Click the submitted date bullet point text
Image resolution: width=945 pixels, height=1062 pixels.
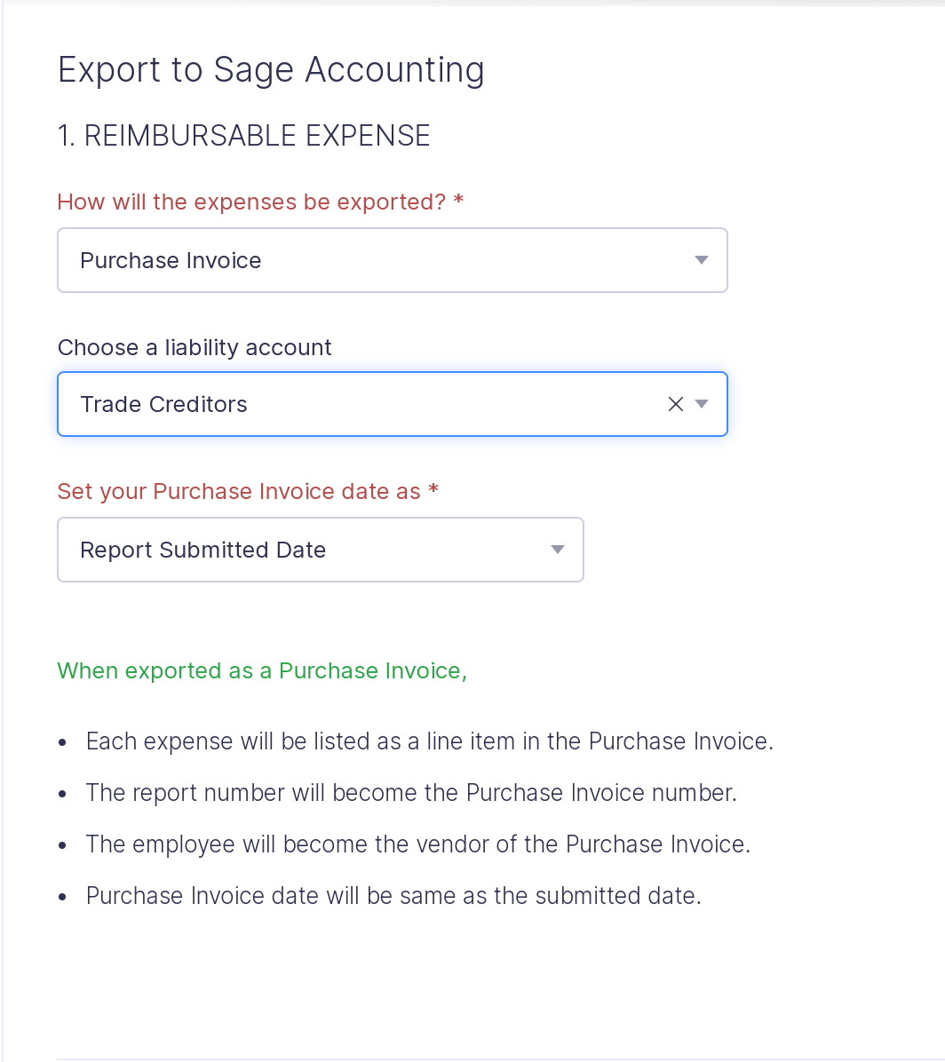click(393, 895)
